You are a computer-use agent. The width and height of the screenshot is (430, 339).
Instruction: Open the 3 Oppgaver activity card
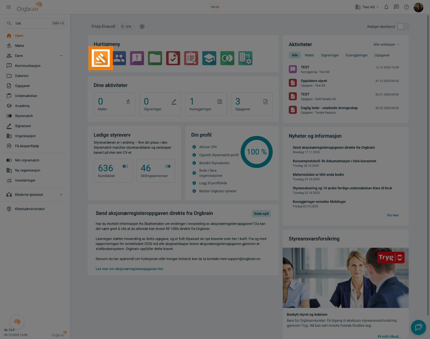click(x=252, y=104)
